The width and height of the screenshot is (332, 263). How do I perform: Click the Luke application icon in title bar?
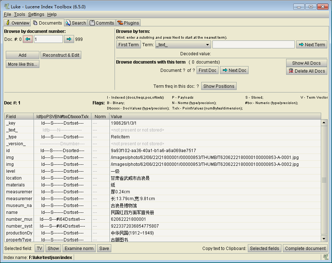[x=7, y=7]
